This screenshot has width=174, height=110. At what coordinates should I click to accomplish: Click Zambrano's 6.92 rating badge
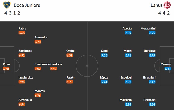pyautogui.click(x=22, y=55)
